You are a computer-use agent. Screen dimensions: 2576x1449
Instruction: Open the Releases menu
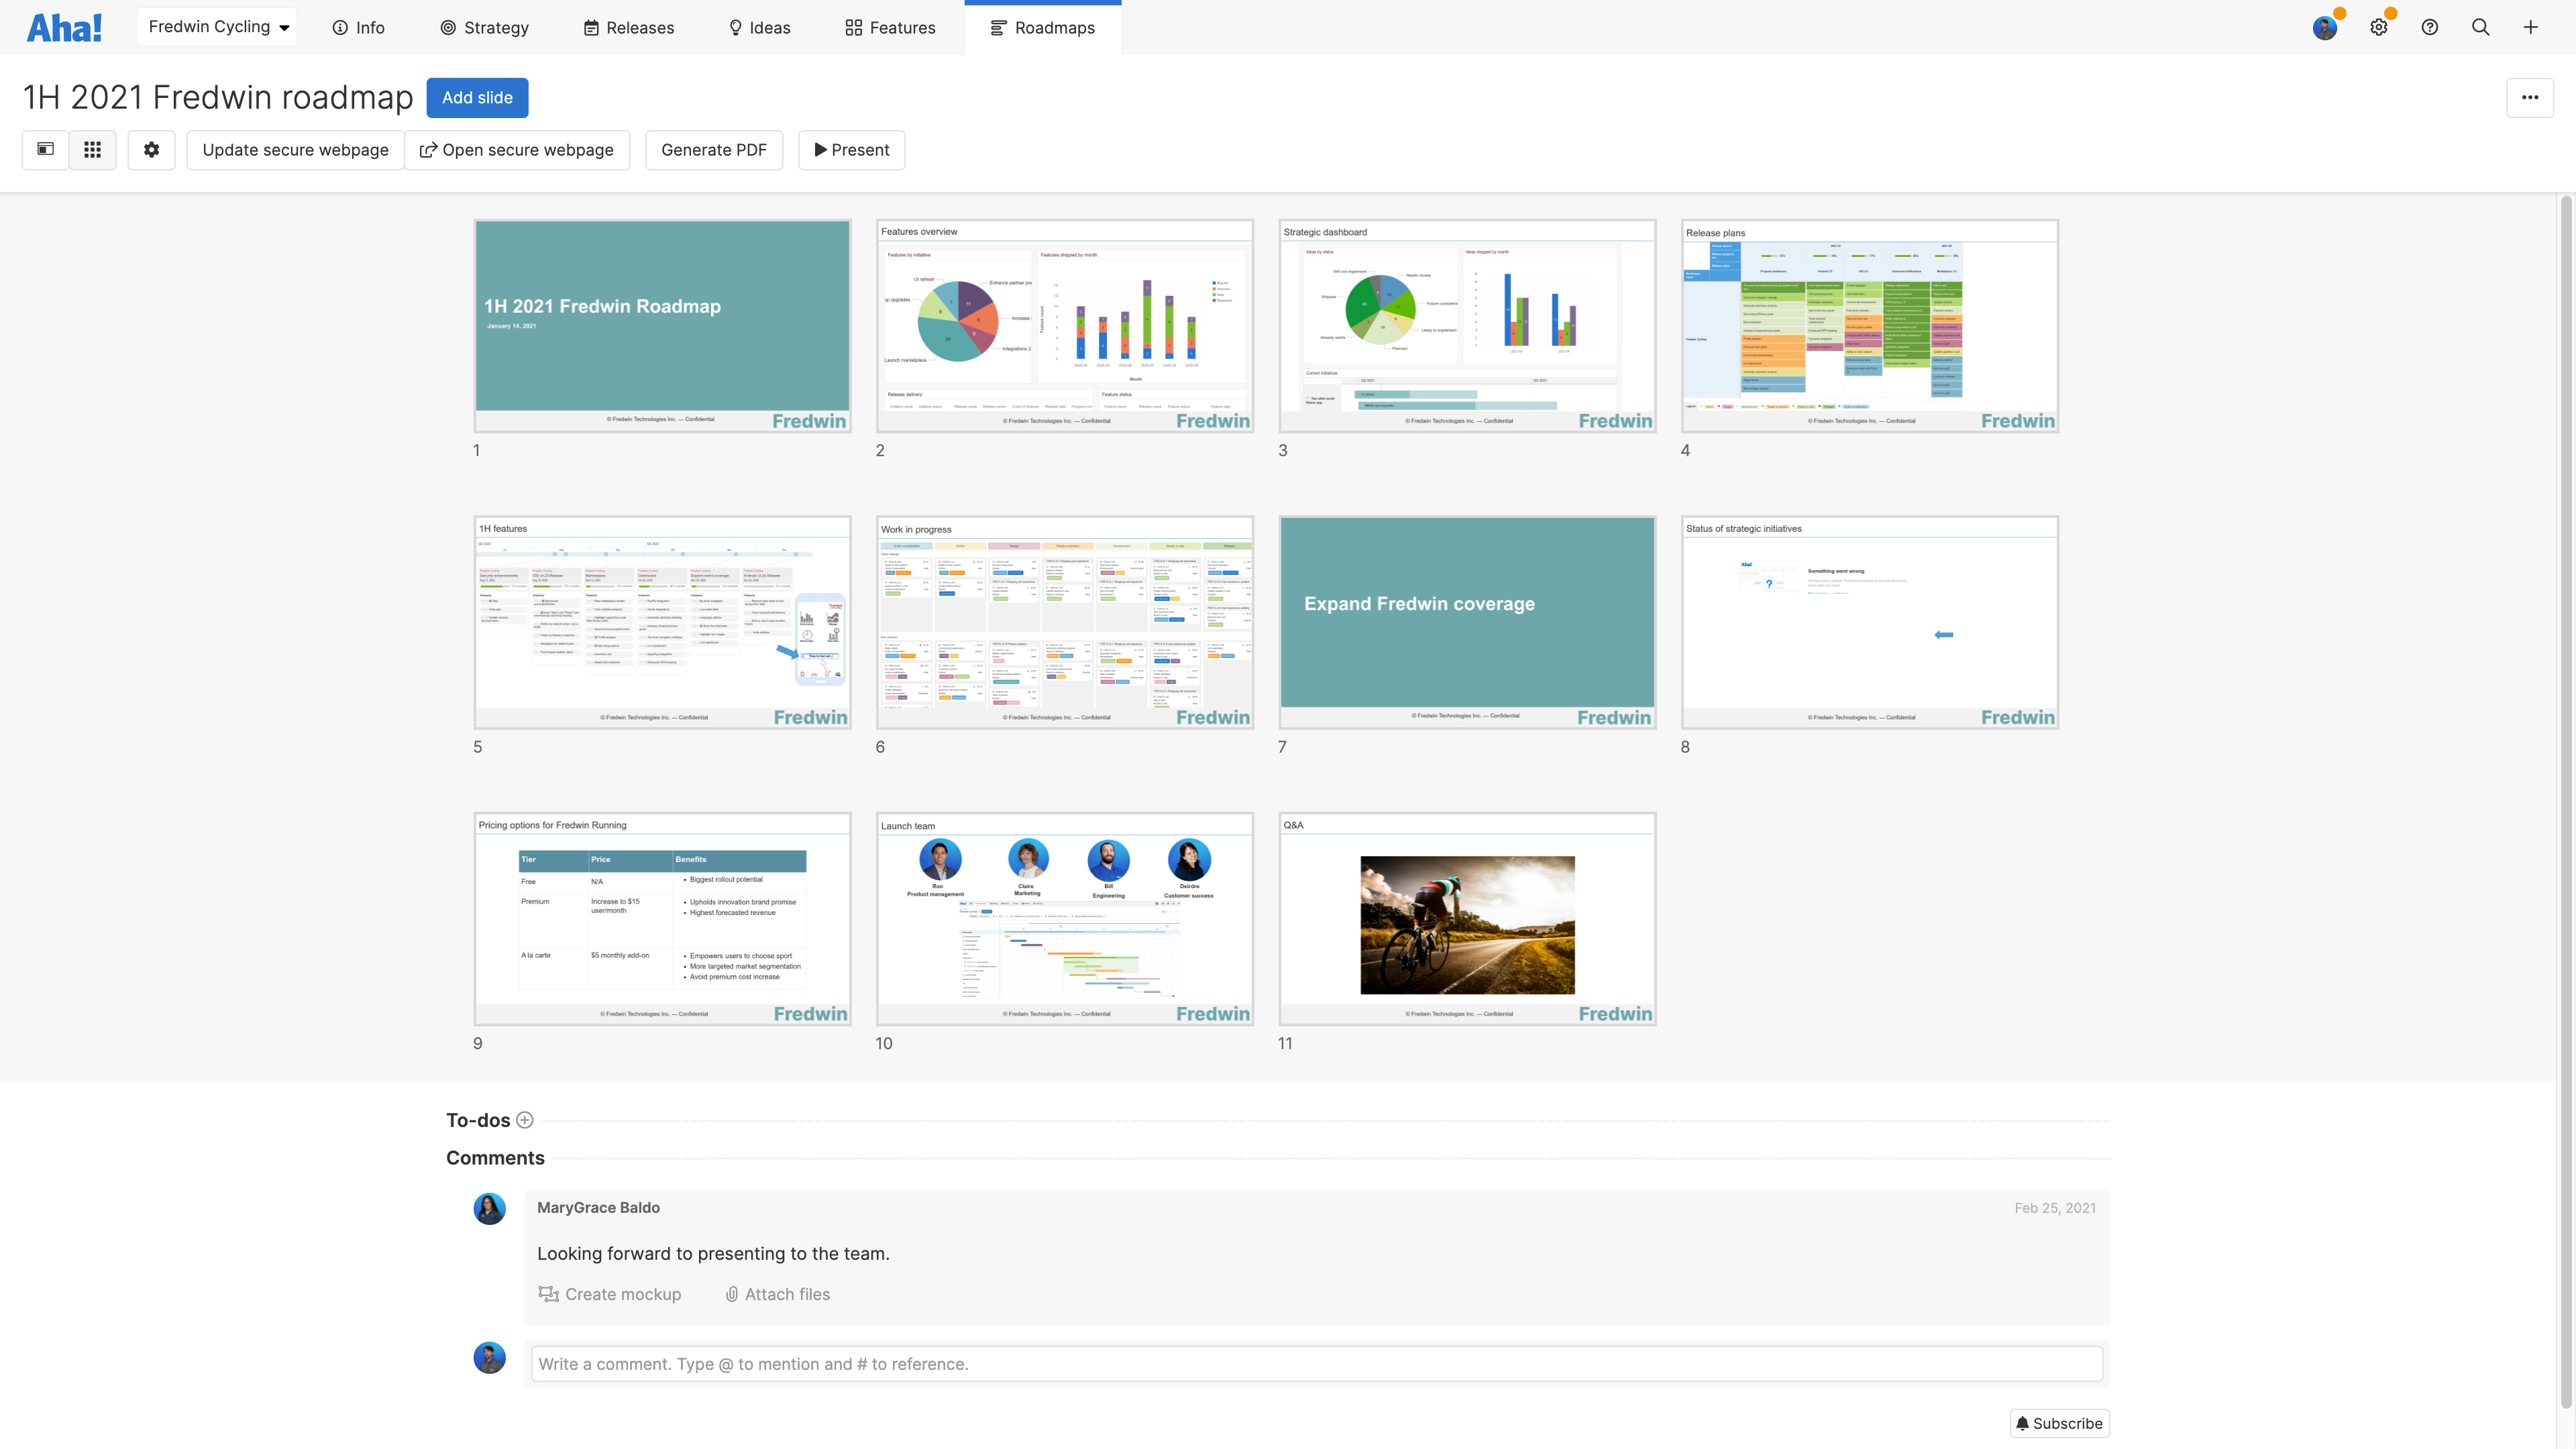(x=629, y=27)
